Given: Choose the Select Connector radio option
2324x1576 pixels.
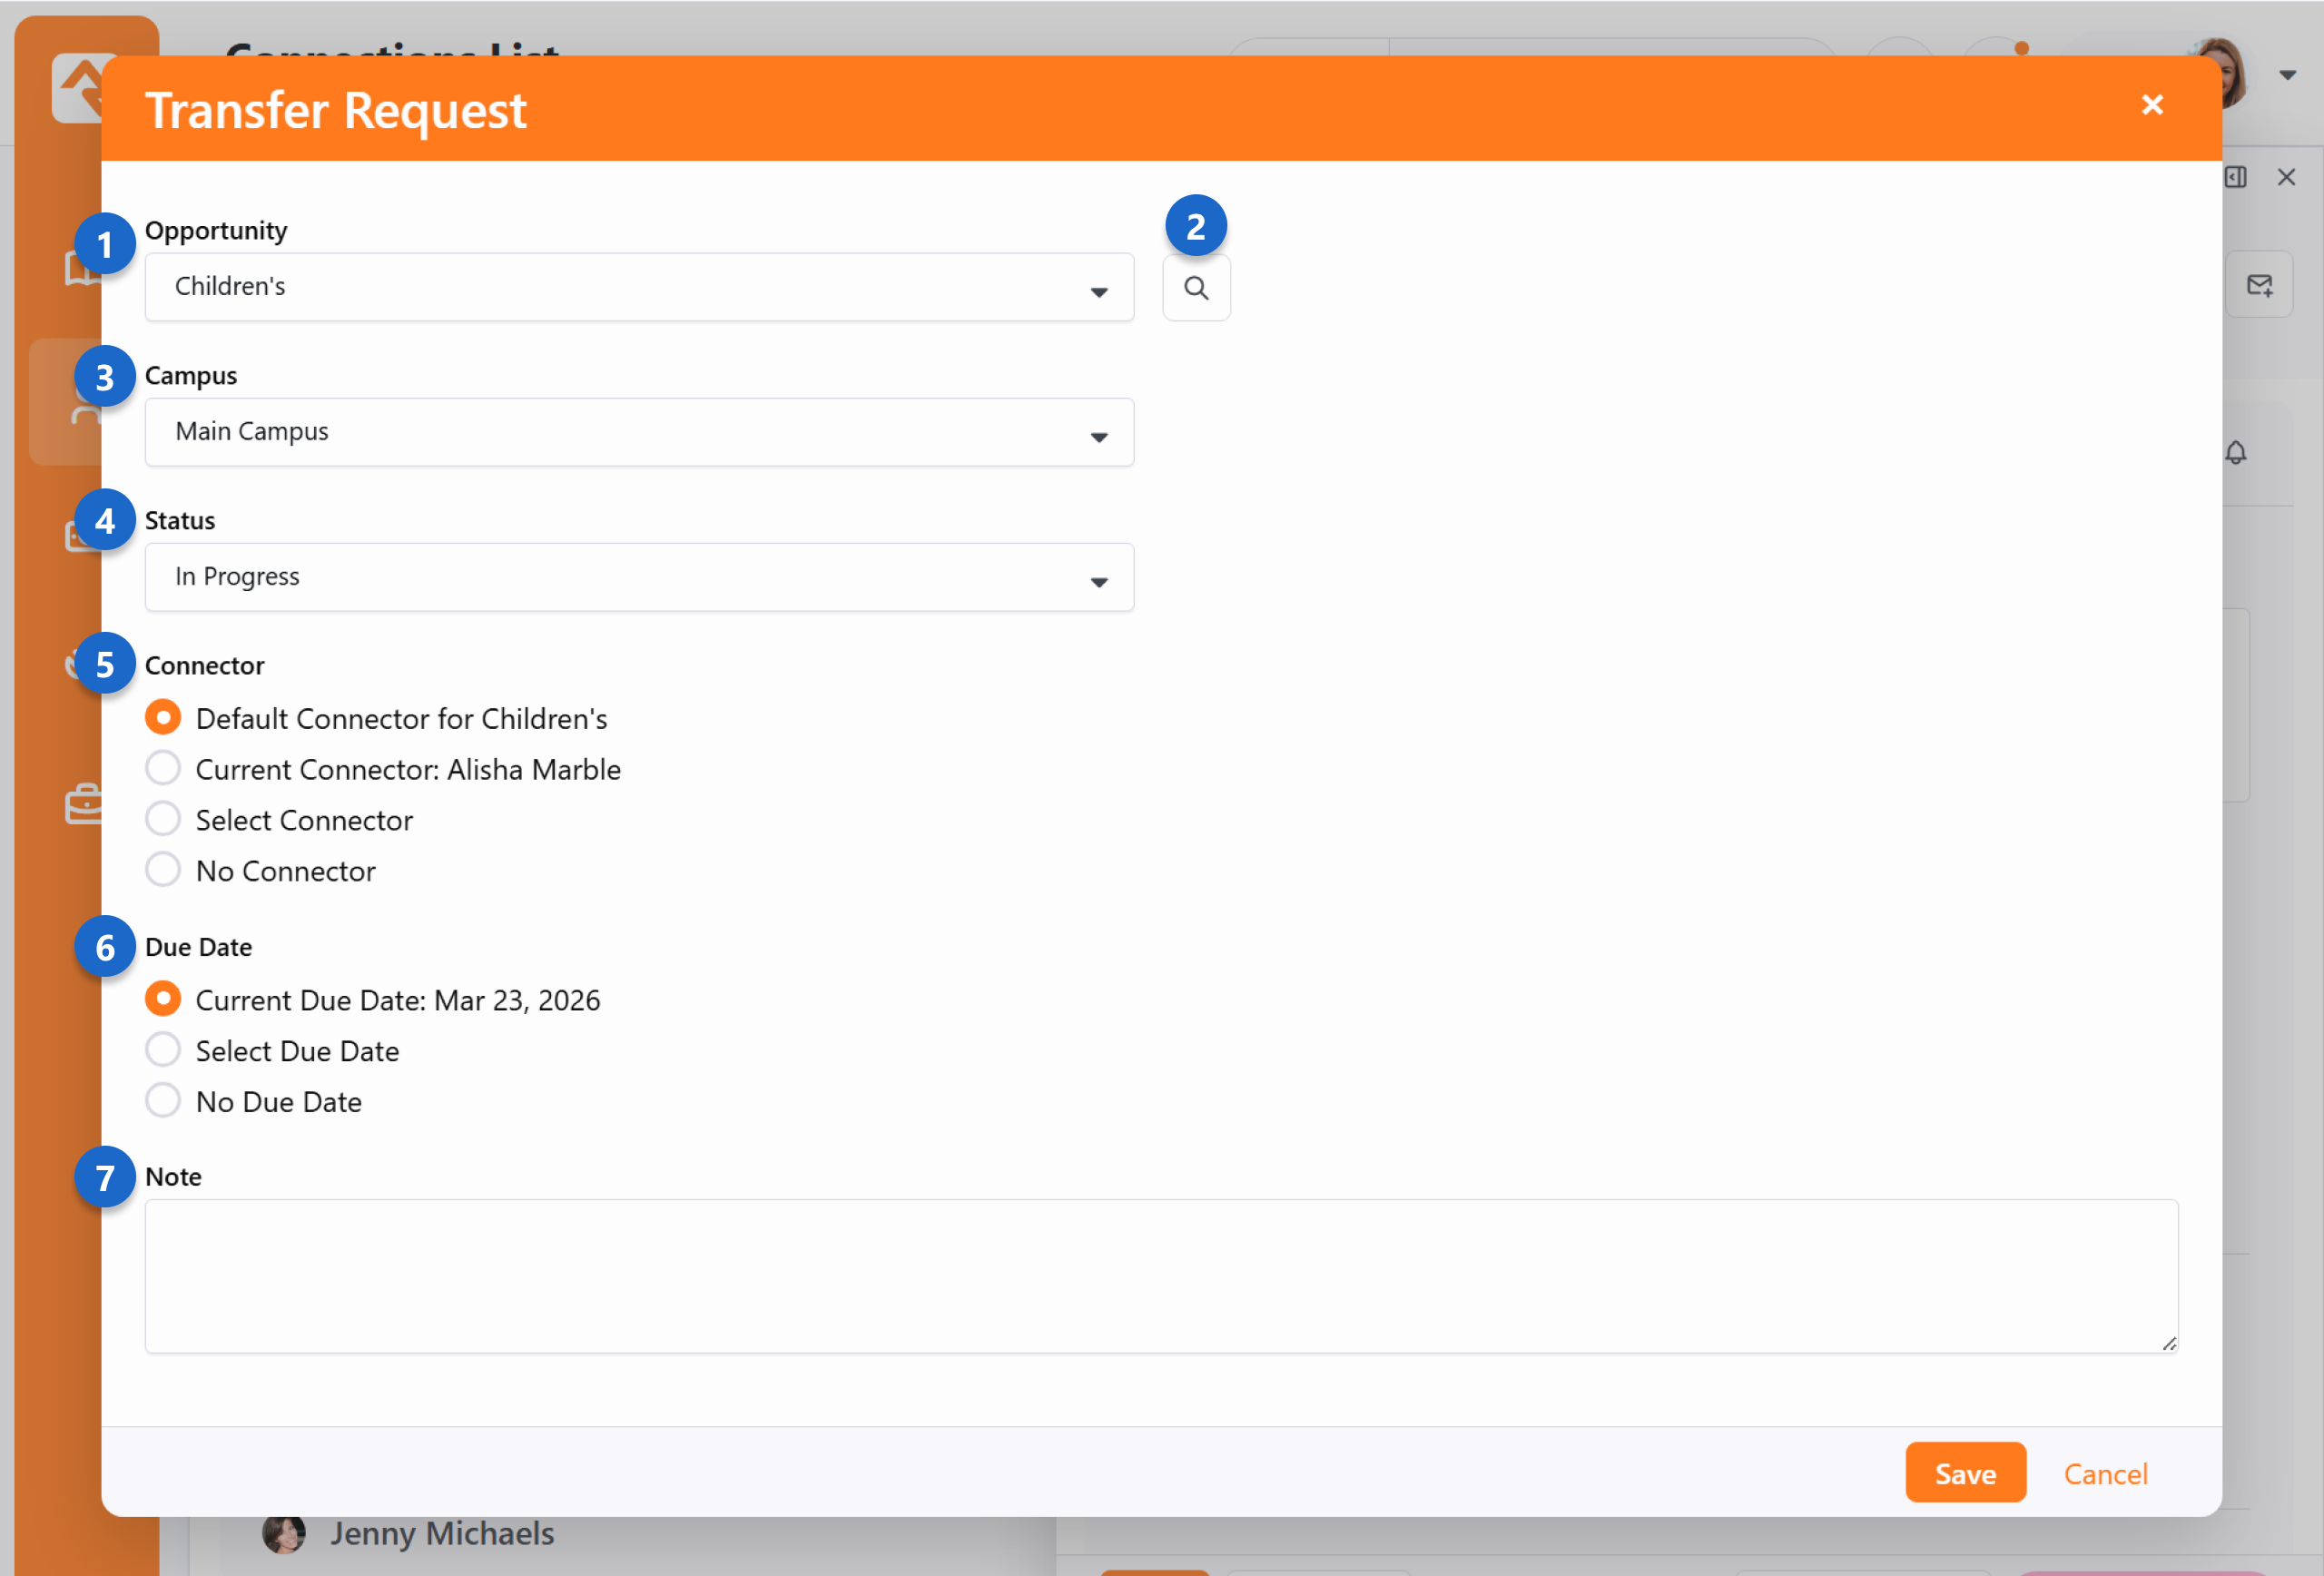Looking at the screenshot, I should (163, 819).
